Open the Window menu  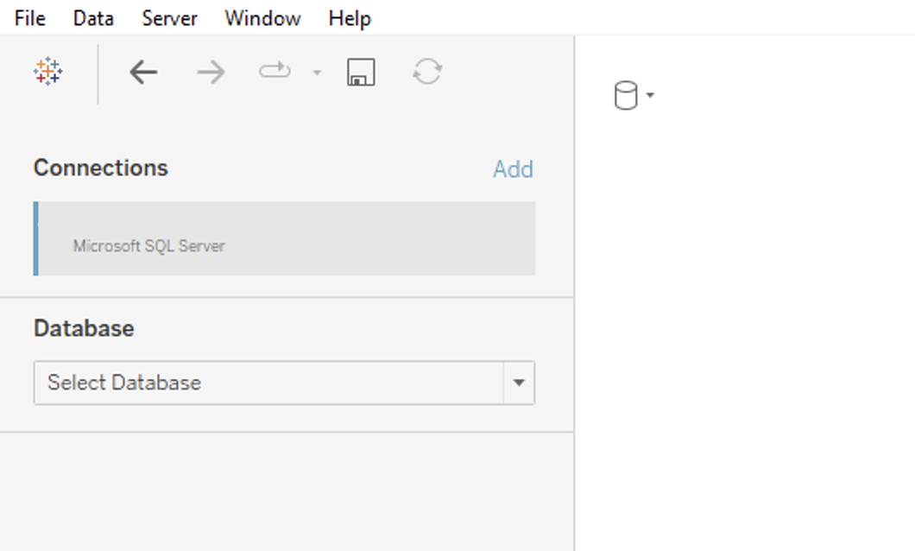262,18
